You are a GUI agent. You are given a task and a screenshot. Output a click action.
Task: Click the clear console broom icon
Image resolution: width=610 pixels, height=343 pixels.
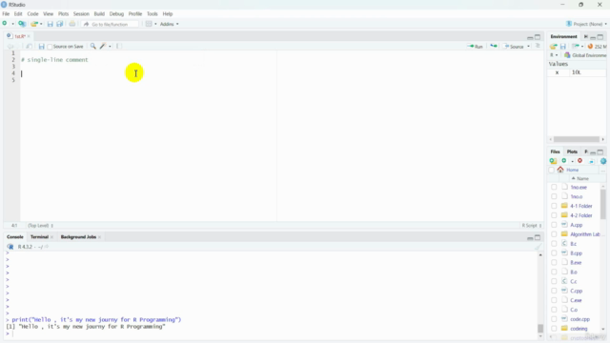[538, 247]
